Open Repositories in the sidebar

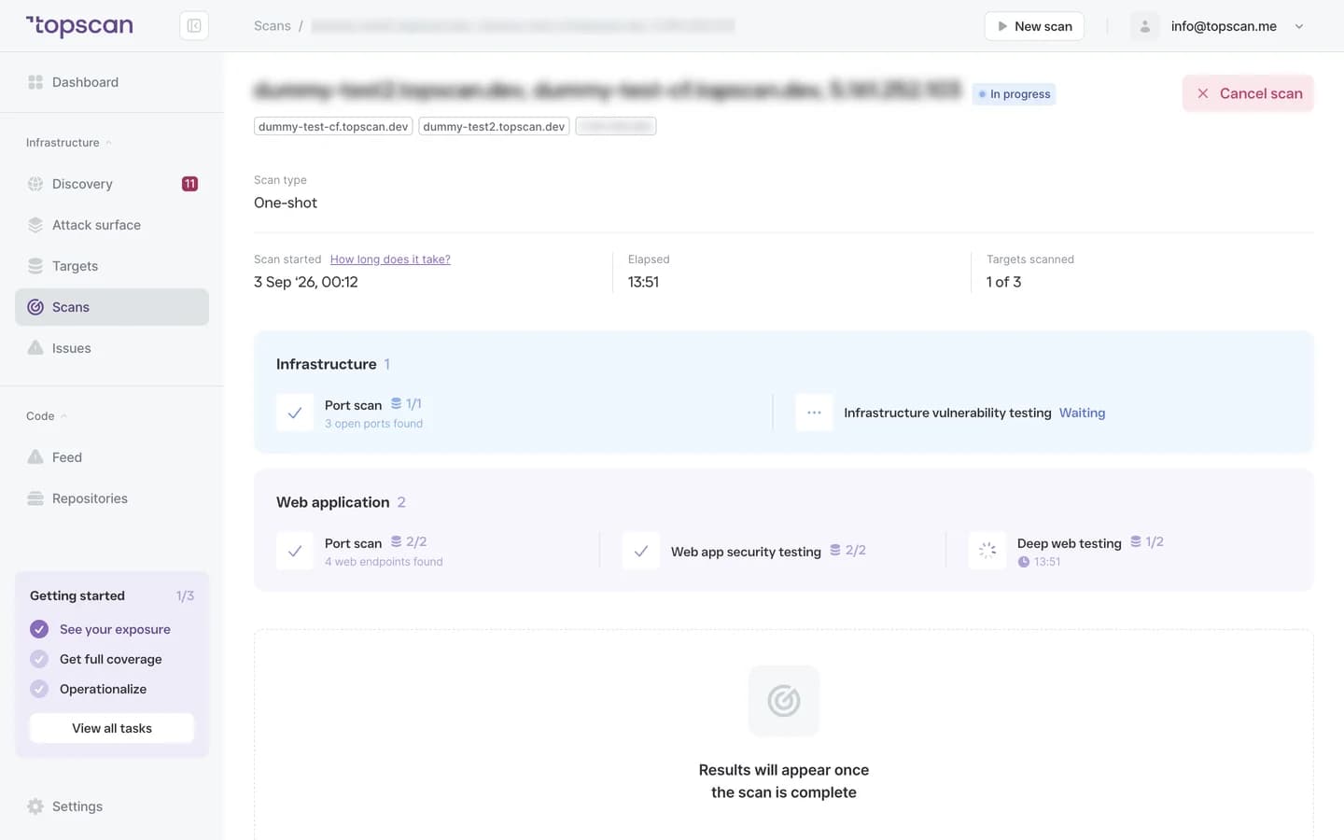[112, 498]
